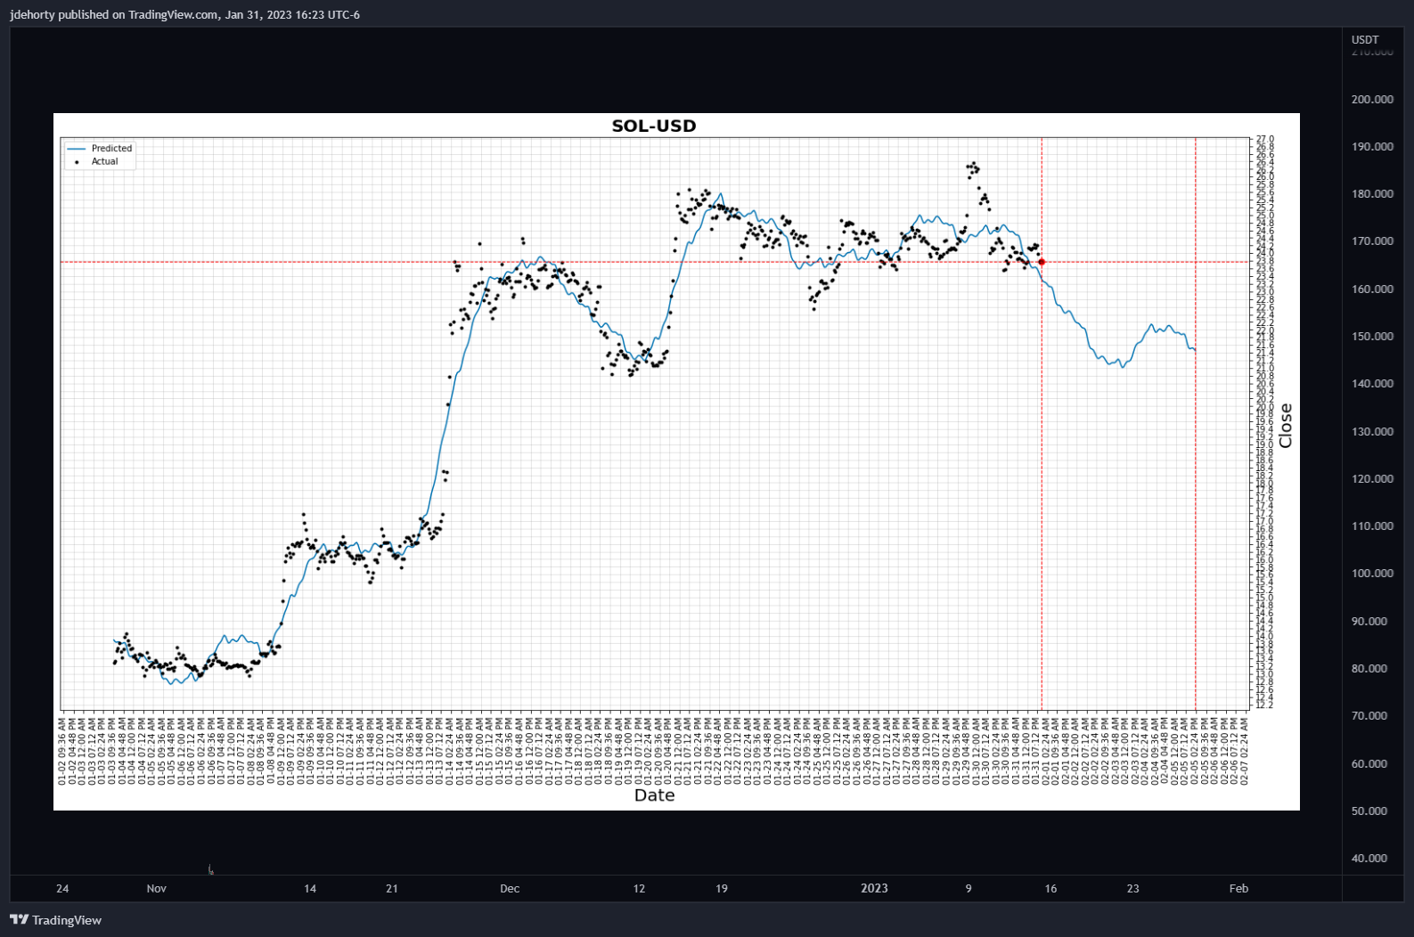Screen dimensions: 1414x937
Task: Click the 19 date on time axis
Action: (722, 888)
